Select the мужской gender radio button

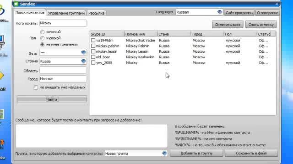point(43,38)
